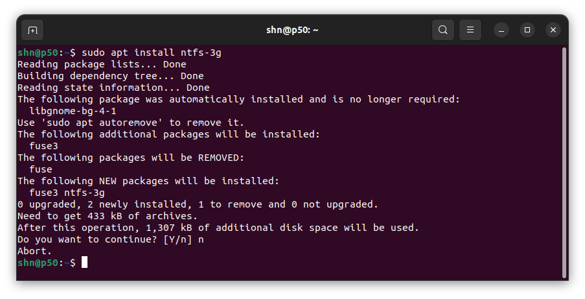
Task: Click the cursor block at the prompt
Action: click(84, 263)
